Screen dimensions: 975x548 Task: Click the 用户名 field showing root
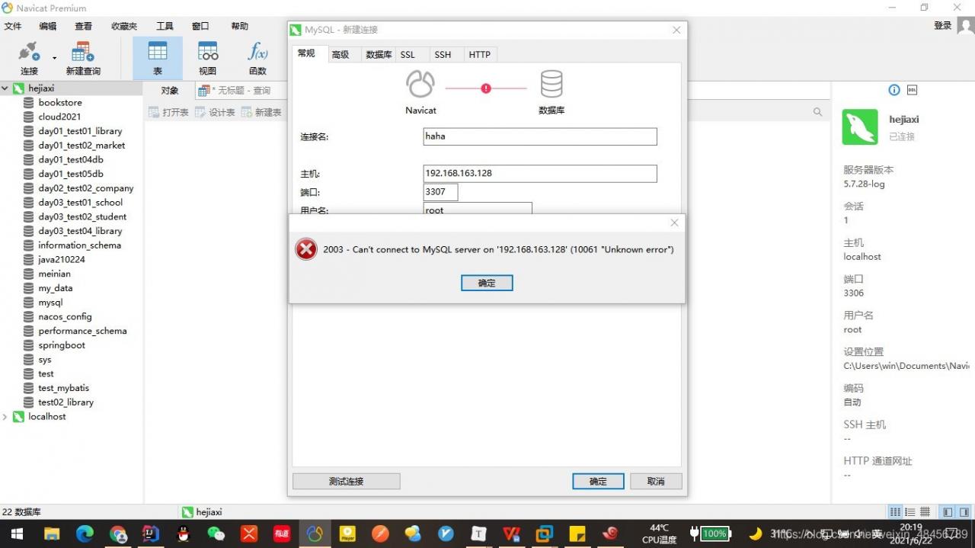click(x=478, y=209)
